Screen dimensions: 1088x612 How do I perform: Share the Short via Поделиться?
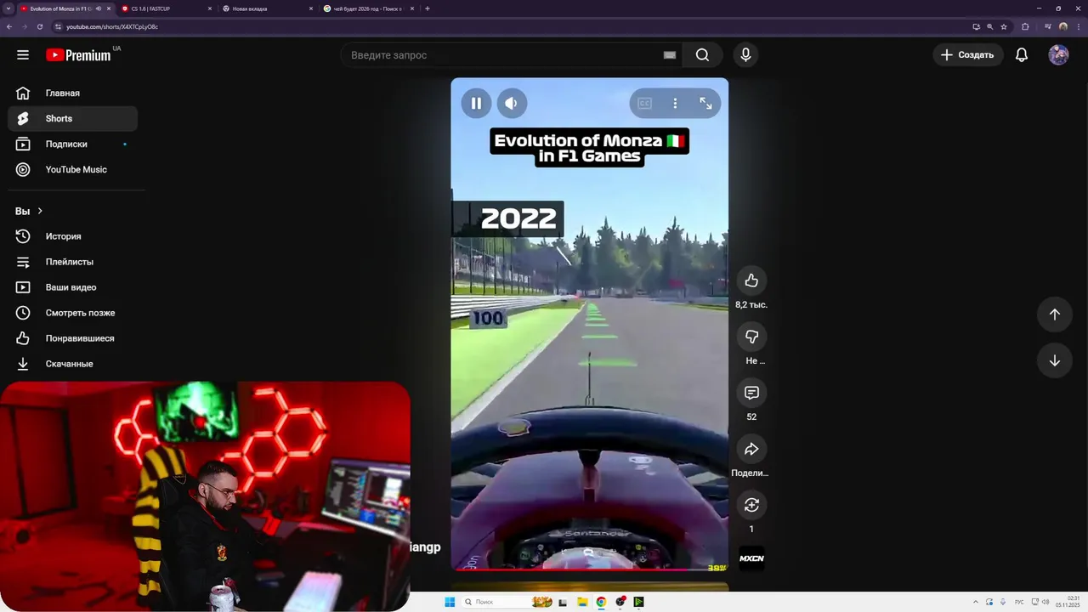click(x=751, y=449)
